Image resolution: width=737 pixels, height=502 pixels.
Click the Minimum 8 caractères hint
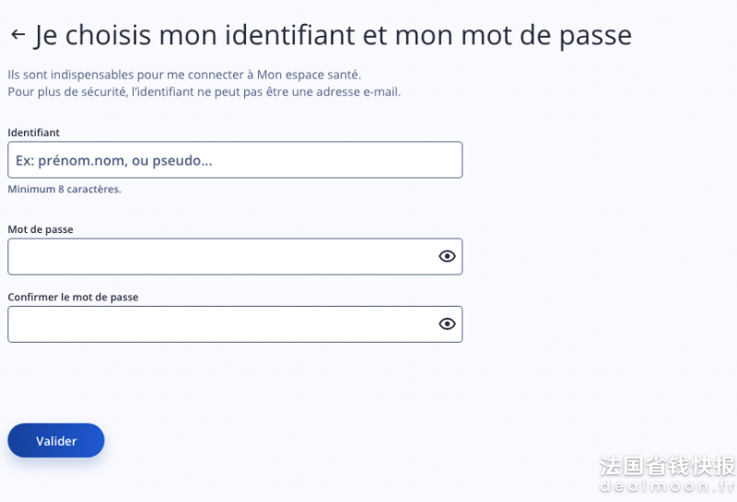[x=64, y=189]
